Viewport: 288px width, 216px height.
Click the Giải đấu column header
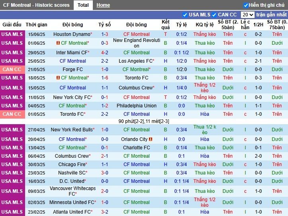(12, 25)
